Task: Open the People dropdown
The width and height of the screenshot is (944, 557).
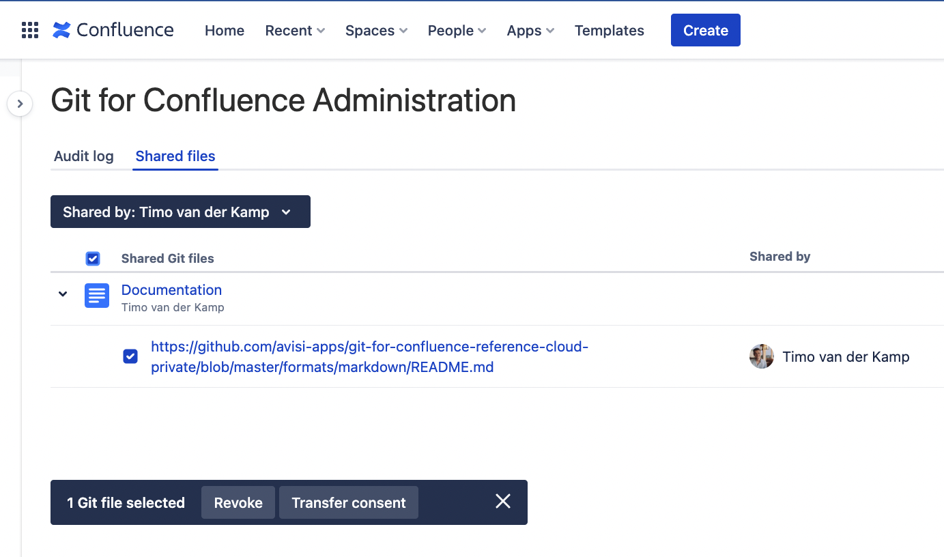Action: (457, 31)
